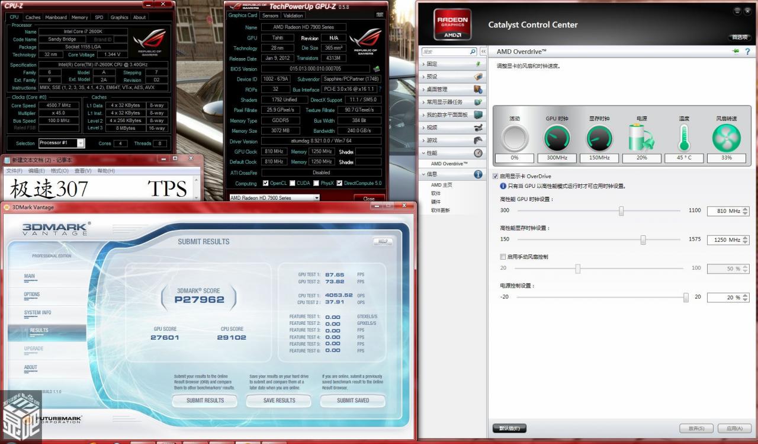Click the BIOS save chip icon in GPU-Z

[376, 69]
